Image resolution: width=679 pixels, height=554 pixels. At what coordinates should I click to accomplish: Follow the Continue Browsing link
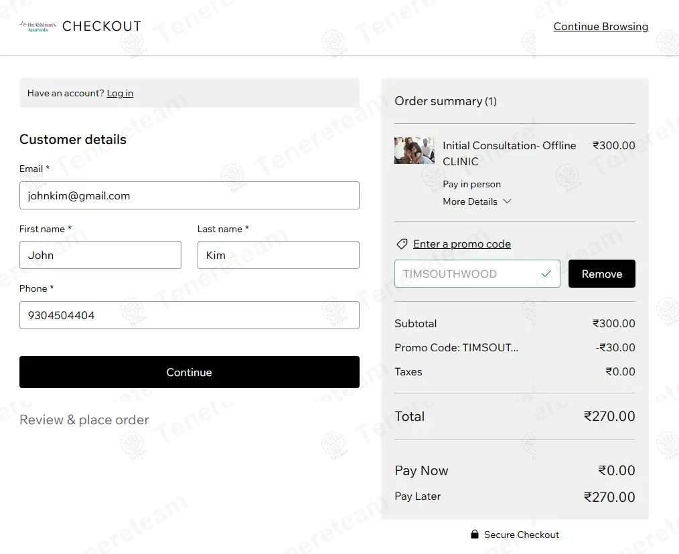(x=601, y=26)
